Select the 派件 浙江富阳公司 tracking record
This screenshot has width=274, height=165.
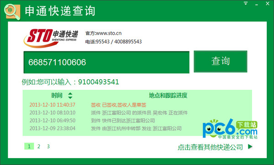(x=109, y=113)
